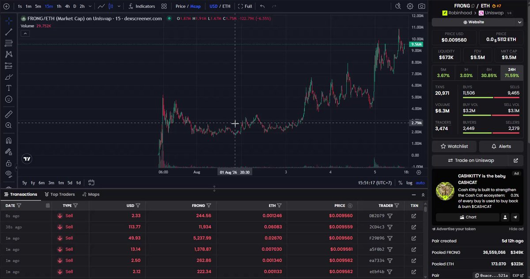Undo the last chart action
The image size is (530, 279).
tap(262, 6)
